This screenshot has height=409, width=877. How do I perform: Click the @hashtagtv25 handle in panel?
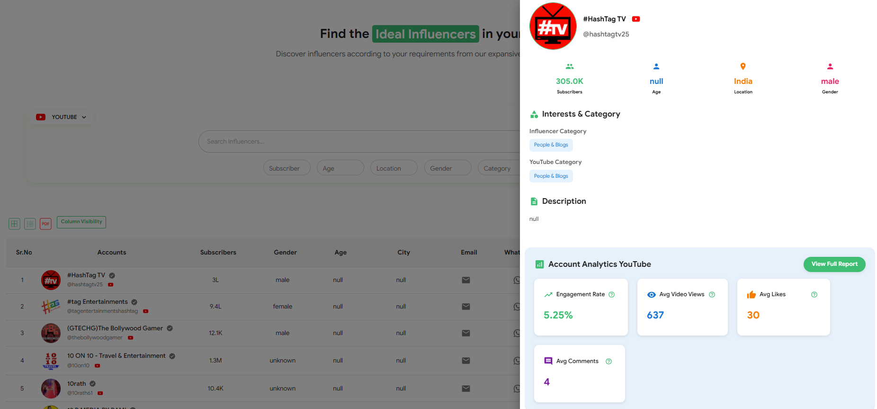pos(606,34)
